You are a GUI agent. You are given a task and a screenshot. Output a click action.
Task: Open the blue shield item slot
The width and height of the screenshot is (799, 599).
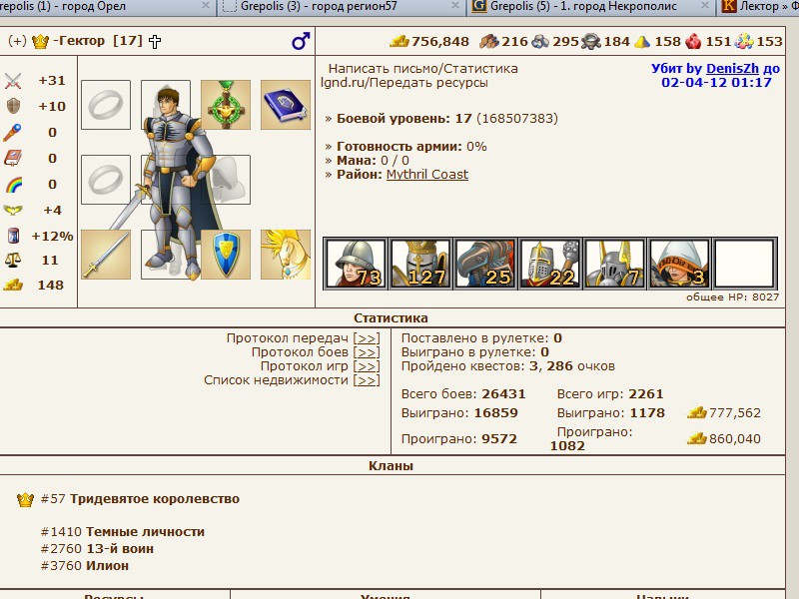pos(226,255)
